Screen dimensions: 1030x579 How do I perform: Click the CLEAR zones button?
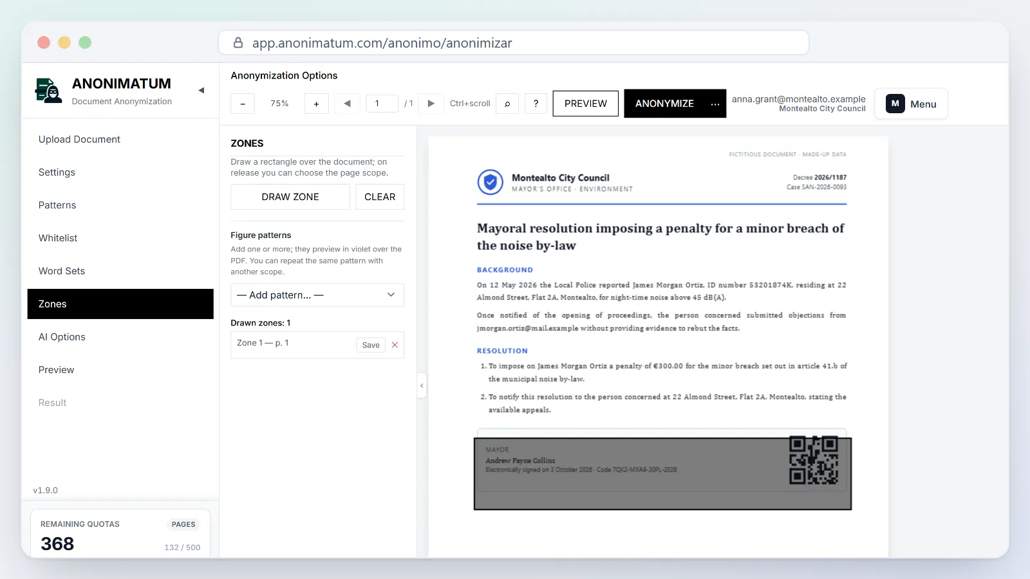coord(380,197)
